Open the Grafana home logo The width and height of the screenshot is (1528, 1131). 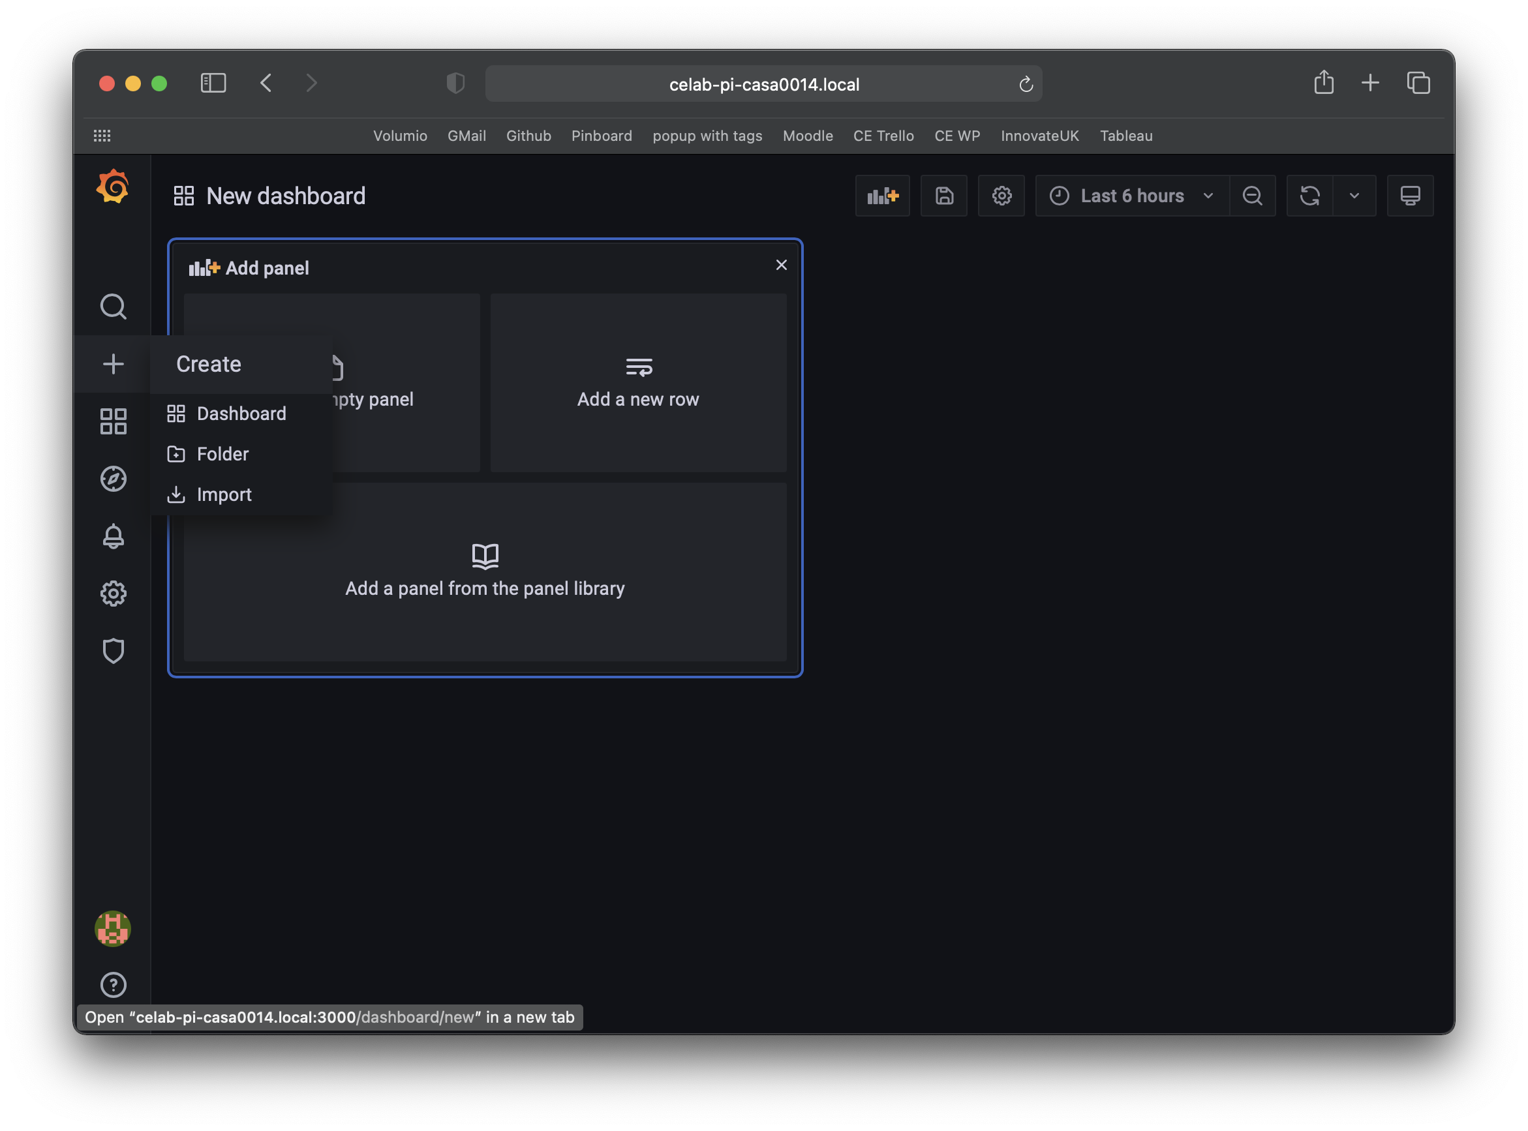(113, 187)
